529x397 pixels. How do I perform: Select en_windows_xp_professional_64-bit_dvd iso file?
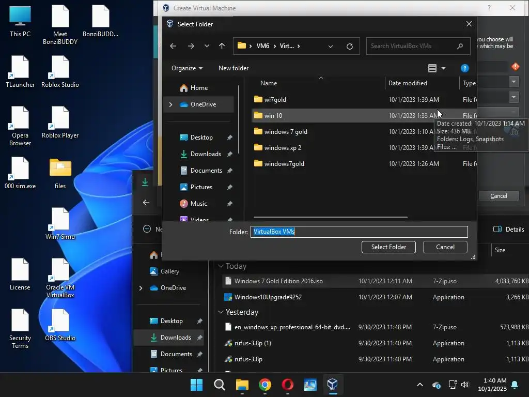tap(376, 327)
